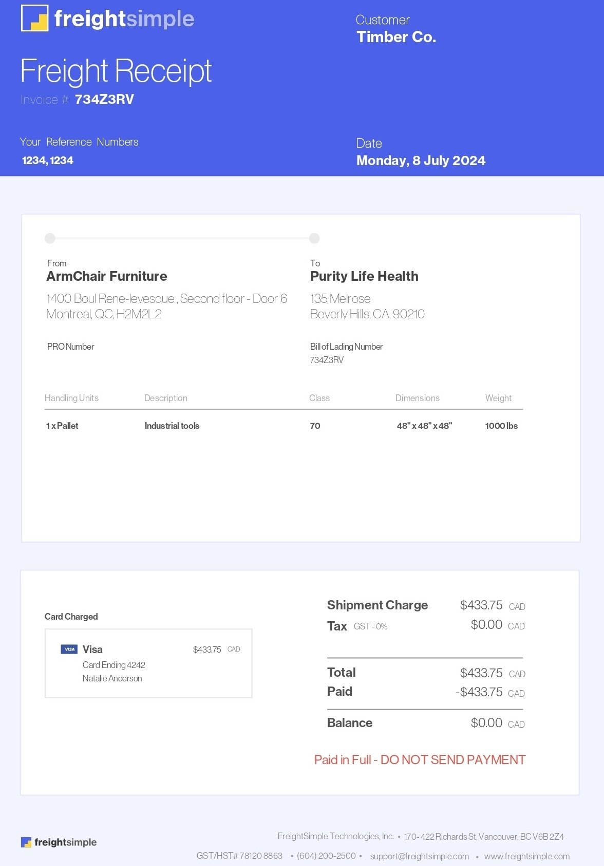
Task: Click the Weight column header
Action: point(498,398)
